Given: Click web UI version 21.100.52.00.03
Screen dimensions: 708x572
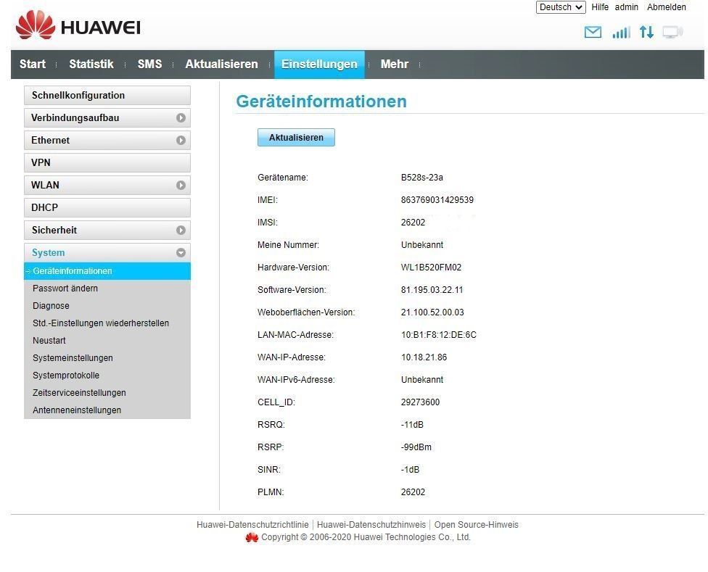Looking at the screenshot, I should pos(432,312).
